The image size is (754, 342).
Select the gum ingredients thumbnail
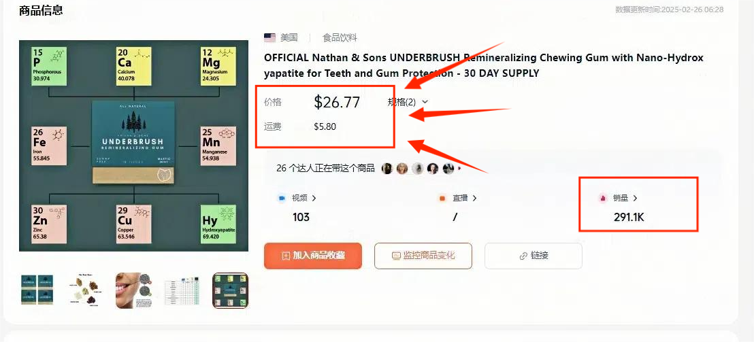pos(86,290)
